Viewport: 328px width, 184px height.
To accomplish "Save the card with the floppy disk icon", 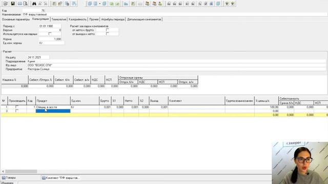I will coord(12,4).
